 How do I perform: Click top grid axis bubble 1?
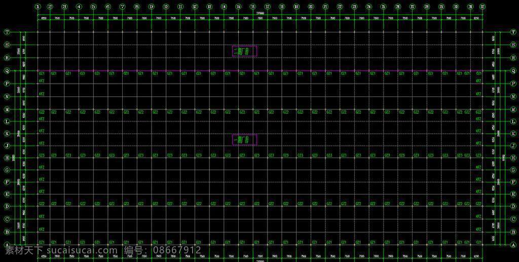click(x=38, y=6)
